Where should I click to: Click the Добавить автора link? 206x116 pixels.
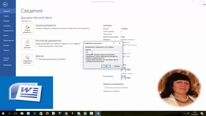[127, 74]
